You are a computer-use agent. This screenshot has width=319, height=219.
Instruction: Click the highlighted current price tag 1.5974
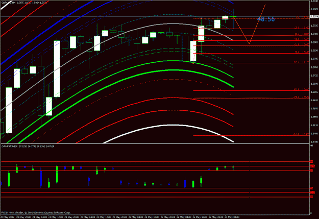(x=314, y=16)
